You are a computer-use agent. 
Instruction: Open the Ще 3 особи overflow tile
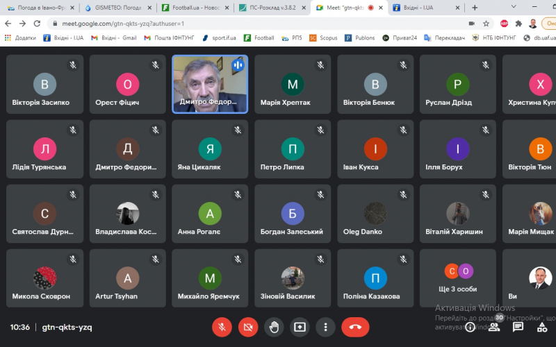[458, 278]
